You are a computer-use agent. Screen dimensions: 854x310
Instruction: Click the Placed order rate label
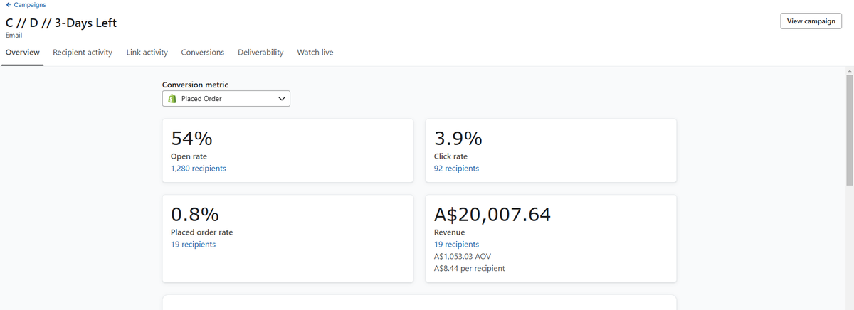[202, 232]
